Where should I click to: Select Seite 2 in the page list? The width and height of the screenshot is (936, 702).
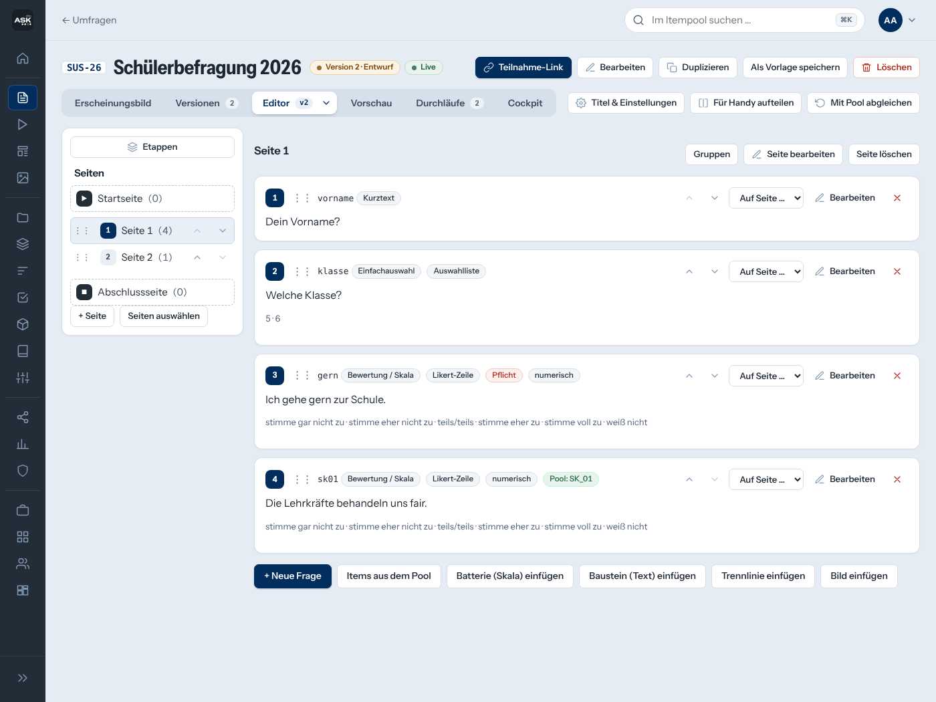coord(146,257)
